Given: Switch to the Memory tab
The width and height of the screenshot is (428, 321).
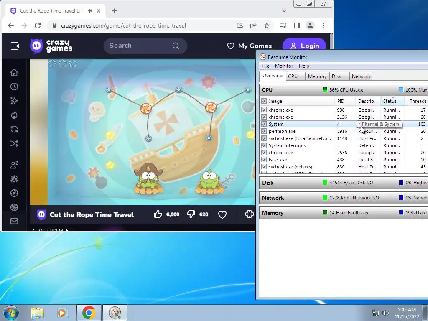Looking at the screenshot, I should click(317, 76).
